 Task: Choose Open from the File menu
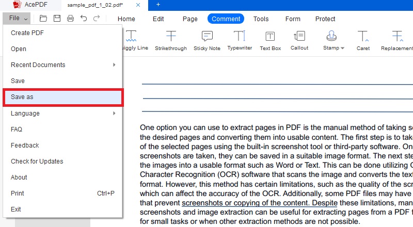tap(62, 49)
